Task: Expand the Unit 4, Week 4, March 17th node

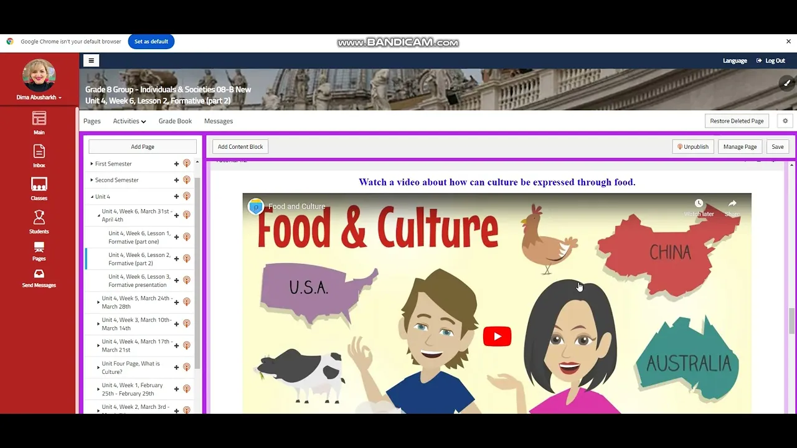Action: click(98, 346)
